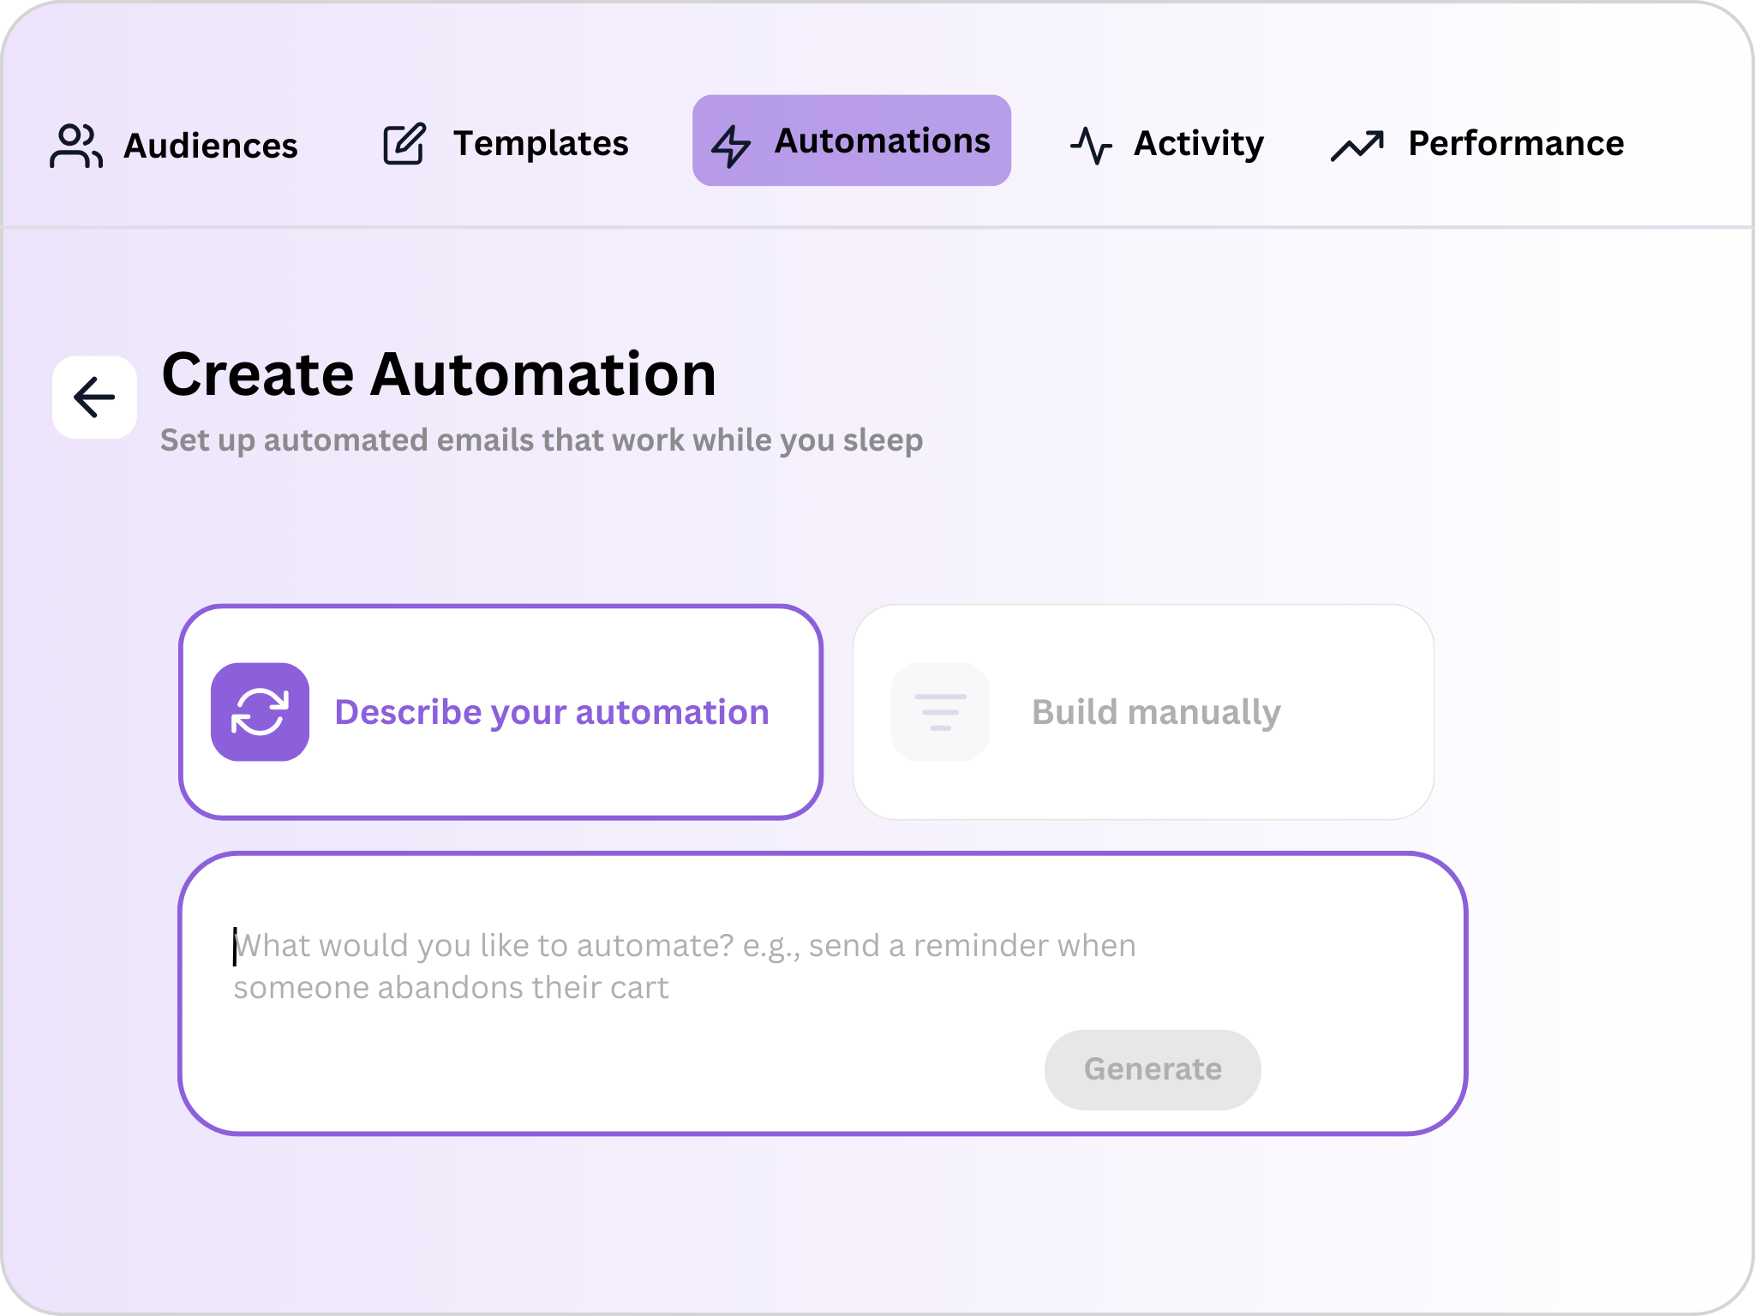This screenshot has height=1316, width=1755.
Task: Click the "someone abandons their cart" placeholder line
Action: tap(451, 988)
